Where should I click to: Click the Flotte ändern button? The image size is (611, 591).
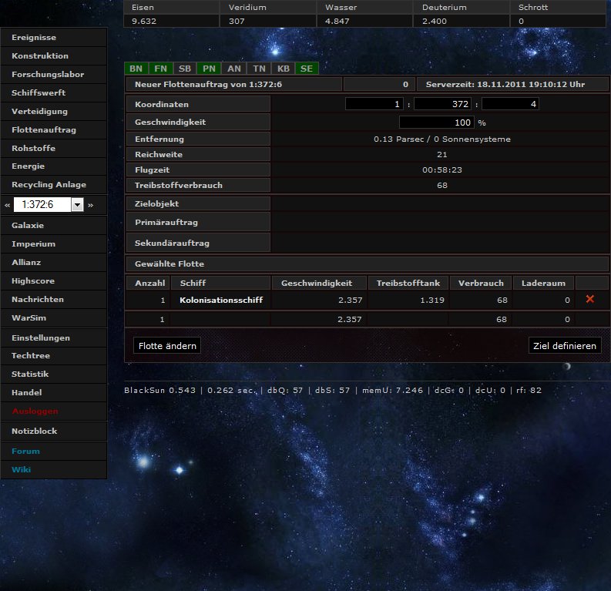tap(167, 345)
